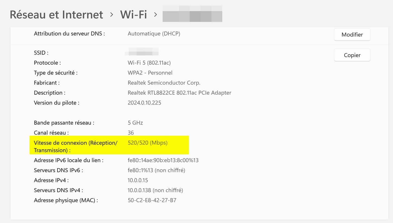Click the Realtek RTL8822CE adapter description
The image size is (393, 223).
[179, 93]
